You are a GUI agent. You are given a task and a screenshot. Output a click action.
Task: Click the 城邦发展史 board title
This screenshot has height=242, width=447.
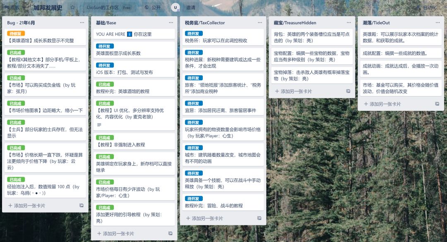pos(48,7)
